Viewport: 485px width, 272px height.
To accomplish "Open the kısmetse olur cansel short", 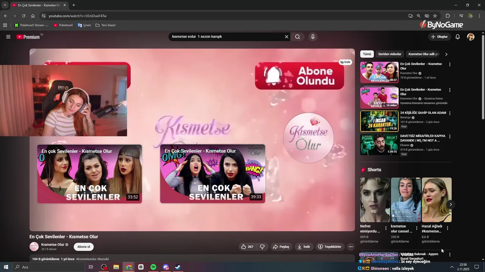I will coord(406,200).
